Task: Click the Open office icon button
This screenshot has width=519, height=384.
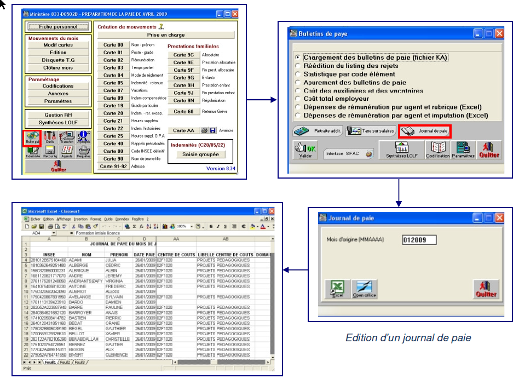Action: [x=364, y=289]
